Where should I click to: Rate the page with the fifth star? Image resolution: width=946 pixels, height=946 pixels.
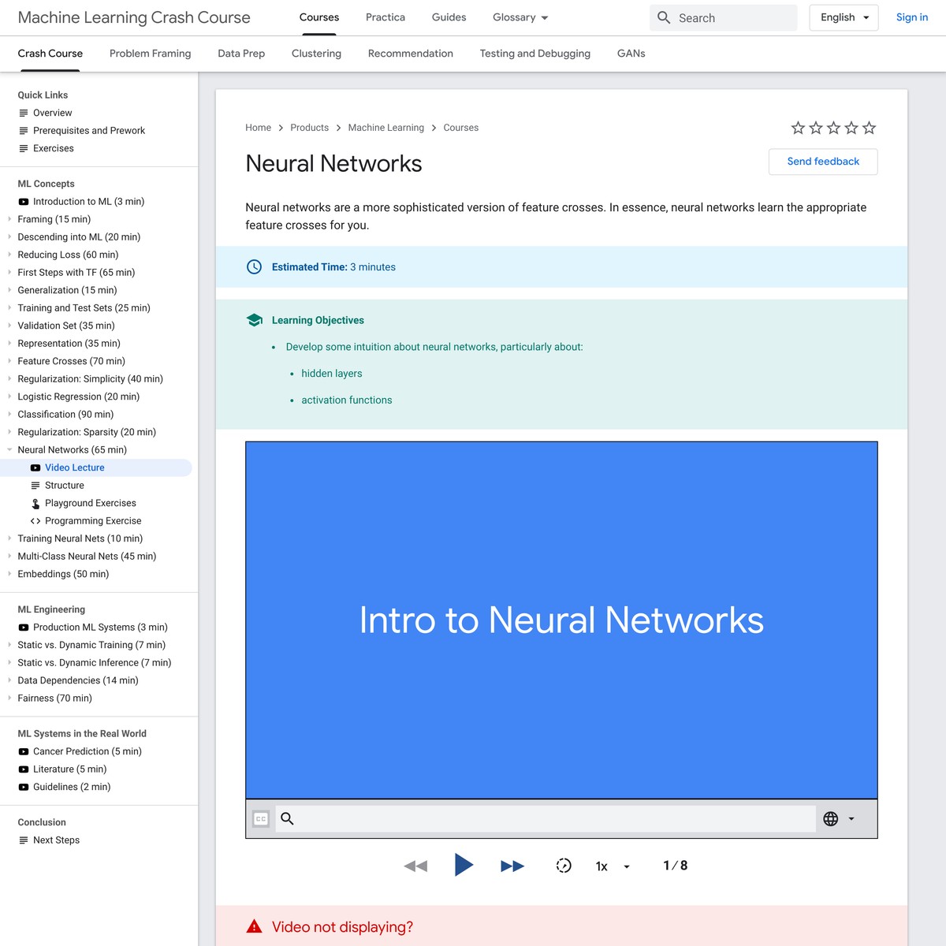click(869, 127)
